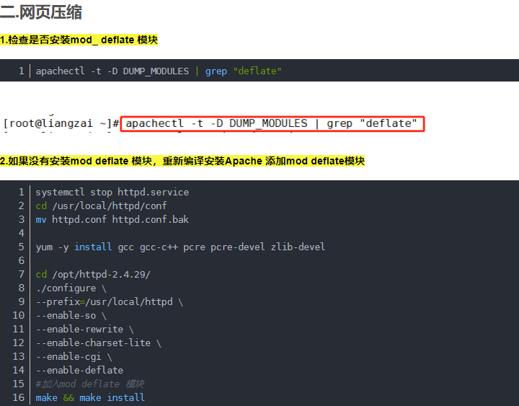
Task: Click the --prefix=/usr/local/httpd line
Action: (x=110, y=301)
